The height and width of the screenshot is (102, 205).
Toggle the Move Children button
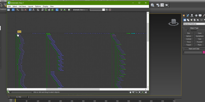point(57,10)
